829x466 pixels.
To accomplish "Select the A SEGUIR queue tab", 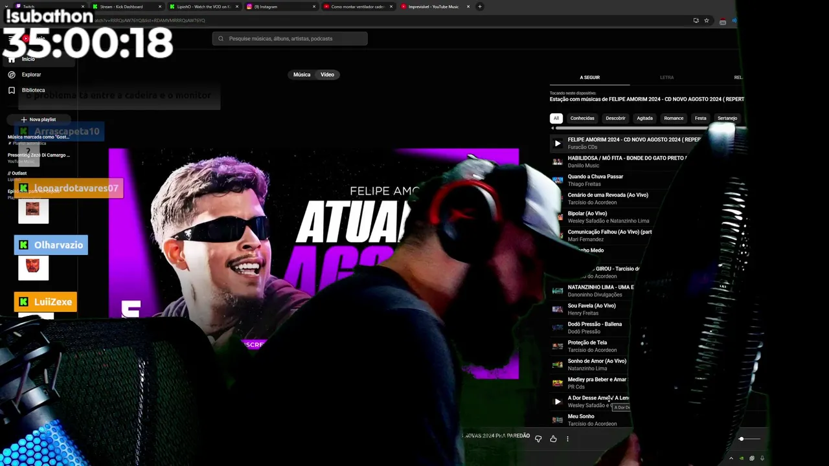I will (x=589, y=78).
